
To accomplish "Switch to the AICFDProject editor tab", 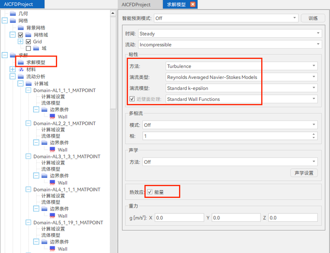I will pyautogui.click(x=140, y=4).
